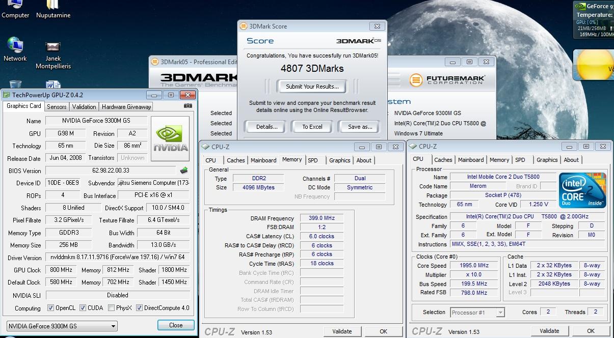Toggle the CUDA checkbox in GPU-Z
Screen dimensions: 614x338
(x=82, y=308)
